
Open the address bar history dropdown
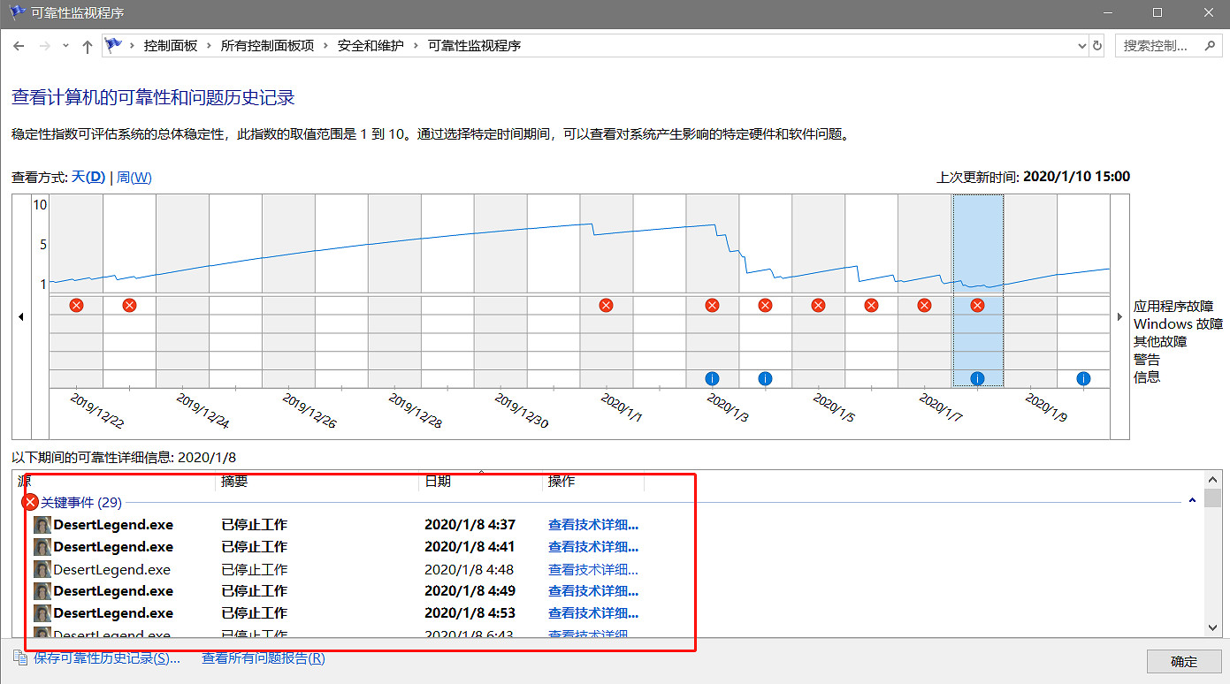tap(1081, 46)
